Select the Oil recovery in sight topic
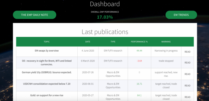Viewport: 209px width, 101px height. 47,63
